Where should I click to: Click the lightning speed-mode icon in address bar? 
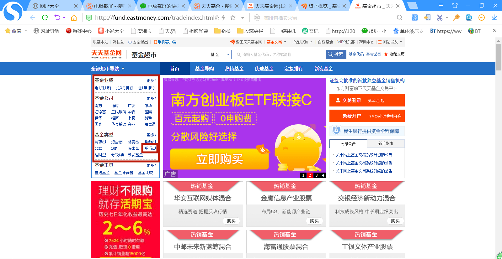click(223, 18)
